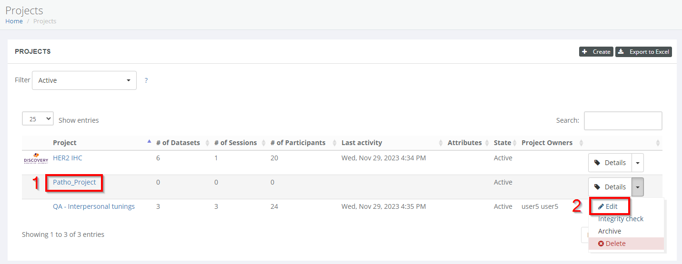
Task: Open Details for HER2 IHC project
Action: (610, 163)
